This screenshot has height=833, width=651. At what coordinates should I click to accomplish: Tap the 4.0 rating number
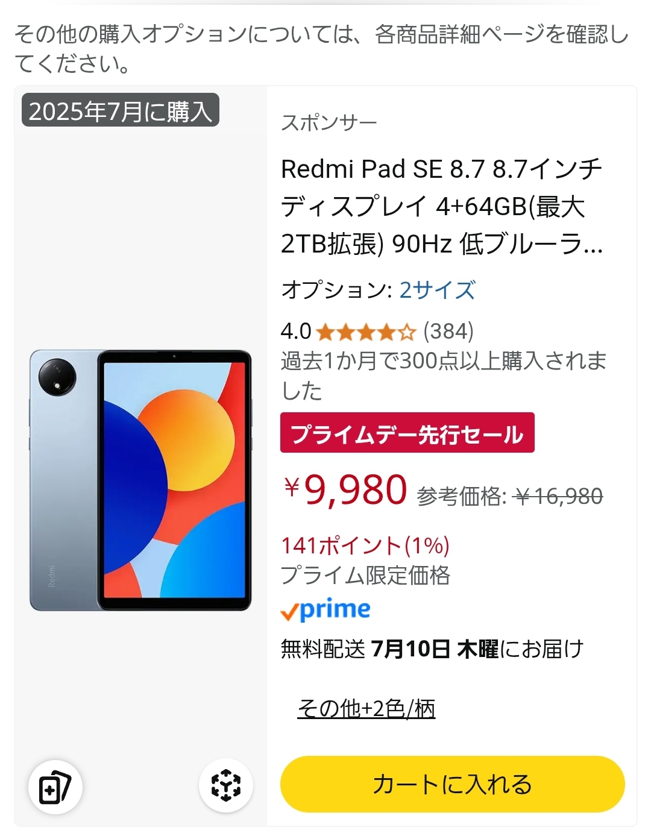296,332
